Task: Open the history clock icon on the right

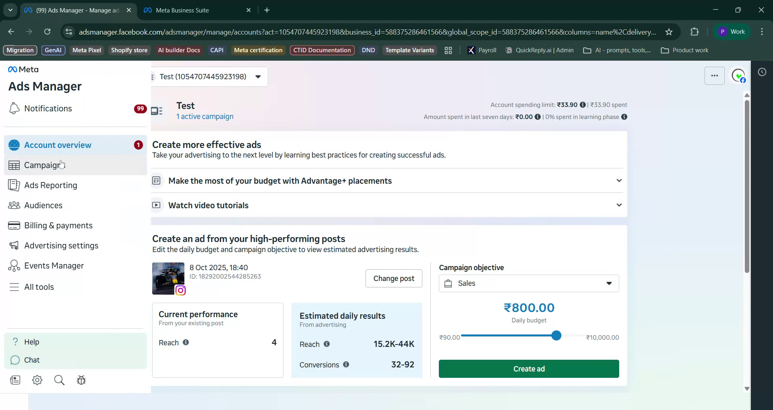Action: click(x=762, y=72)
